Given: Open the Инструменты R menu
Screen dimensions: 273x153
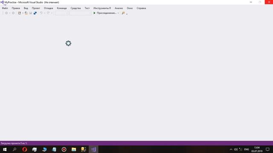Looking at the screenshot, I should tap(102, 8).
